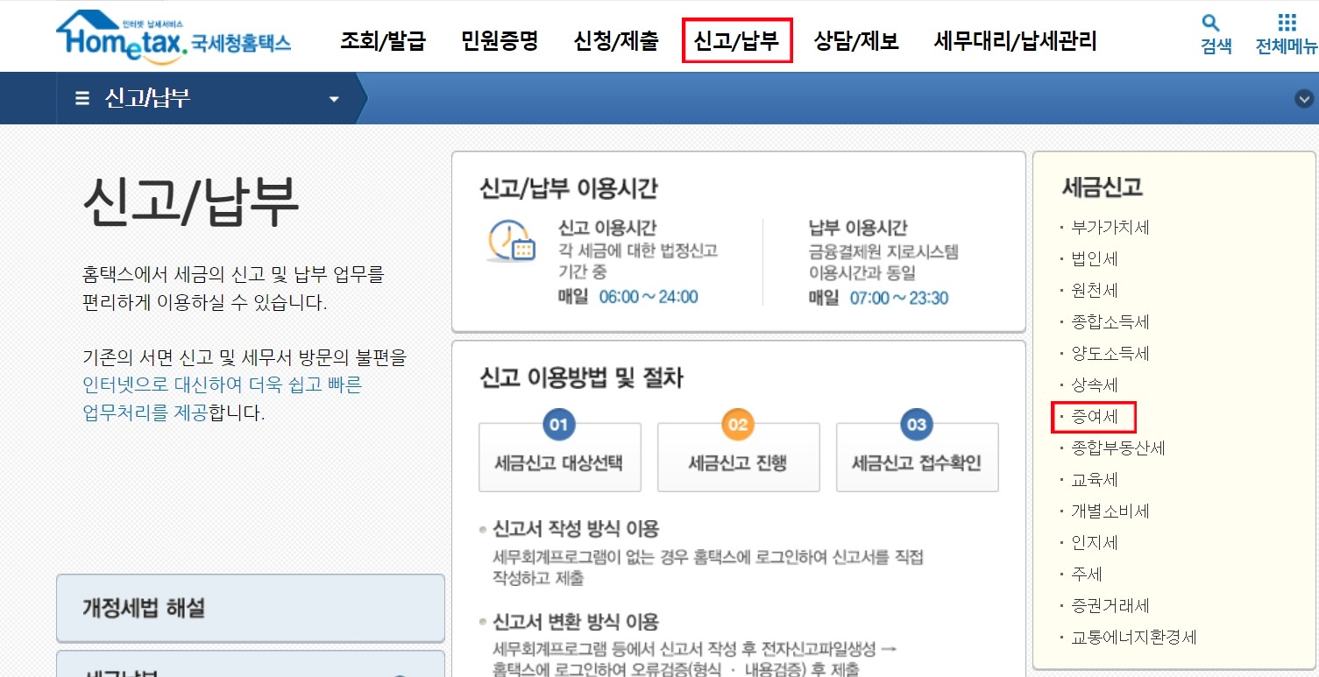
Task: Select 주세 tax link
Action: click(x=1086, y=575)
